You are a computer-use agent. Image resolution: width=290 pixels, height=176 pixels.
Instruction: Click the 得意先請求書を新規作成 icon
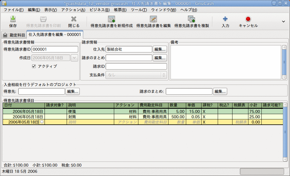[112, 21]
